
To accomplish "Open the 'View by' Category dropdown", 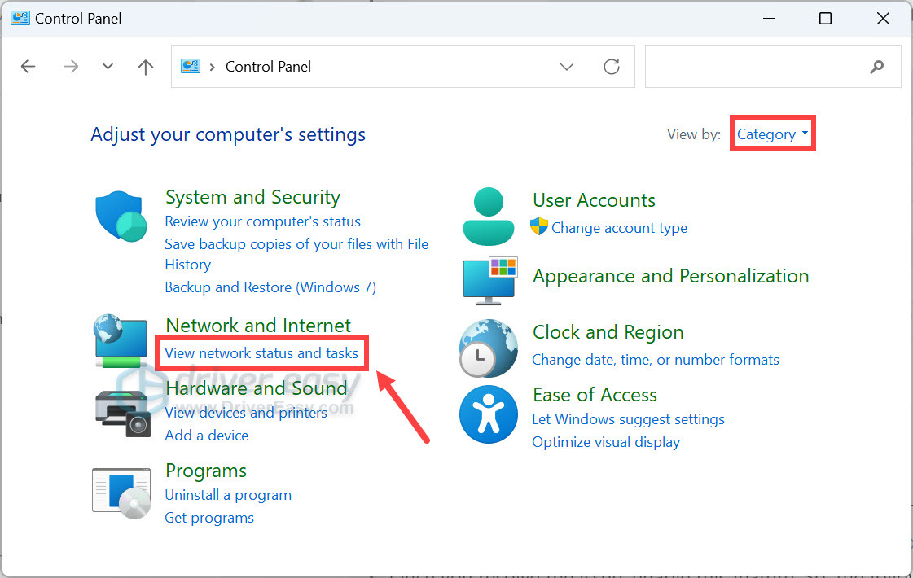I will pos(770,133).
